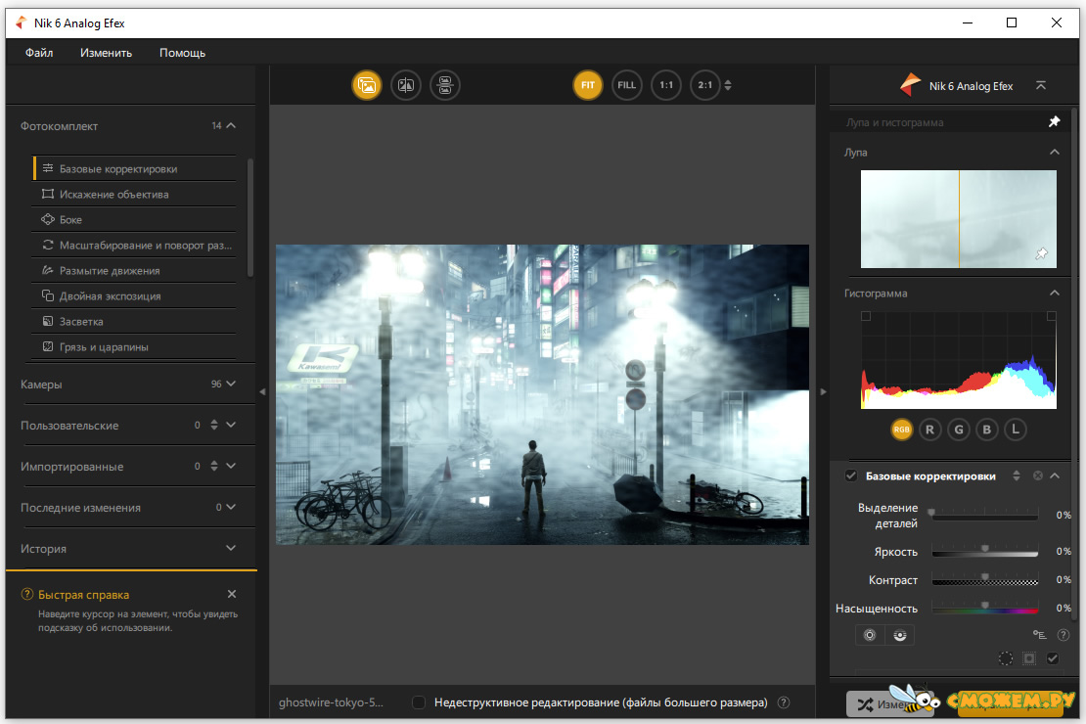Click the Искажение объектива frame icon

48,194
